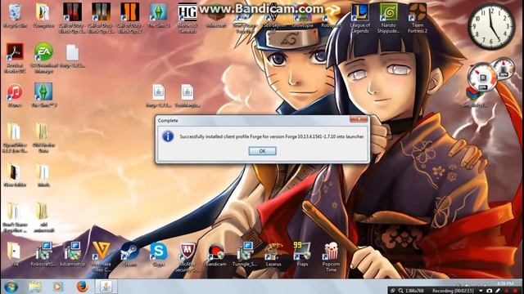Select the forge-1.7.1 Java jar file icon

tap(158, 96)
